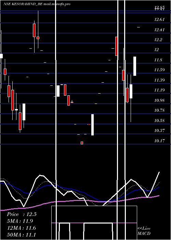This screenshot has width=171, height=240.
Task: Click the 11.19 price axis label
Action: [x=159, y=90]
